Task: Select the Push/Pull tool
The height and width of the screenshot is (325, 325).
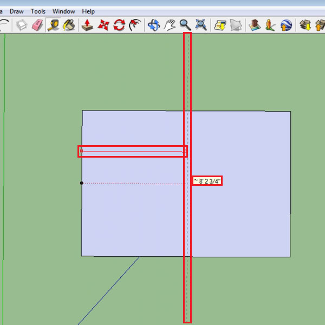Action: pyautogui.click(x=87, y=25)
